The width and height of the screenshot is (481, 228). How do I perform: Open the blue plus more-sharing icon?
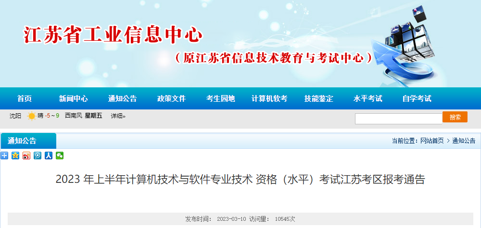coord(4,156)
